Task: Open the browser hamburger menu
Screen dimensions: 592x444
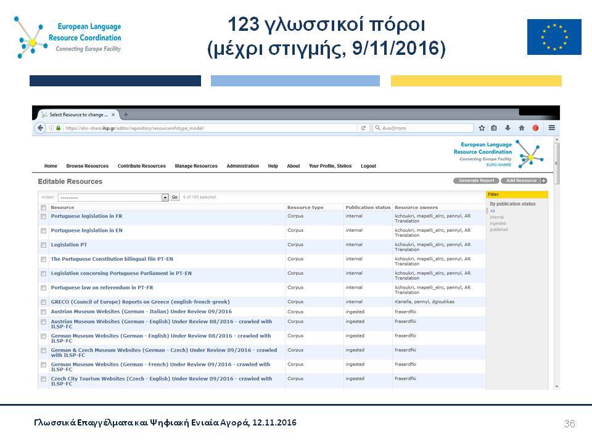Action: [551, 128]
